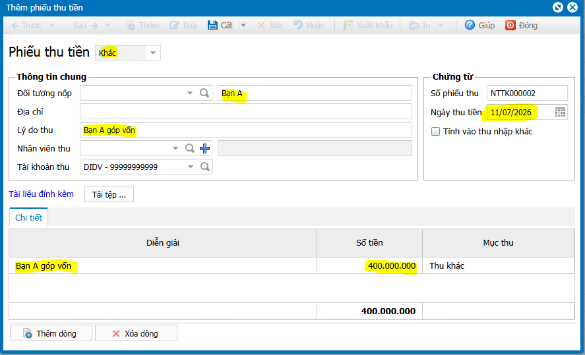
Task: Click the bold 400.000.000 total cell
Action: tap(369, 311)
